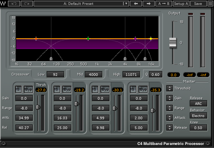
Task: Adjust master Gain stepper
Action: pos(169,98)
